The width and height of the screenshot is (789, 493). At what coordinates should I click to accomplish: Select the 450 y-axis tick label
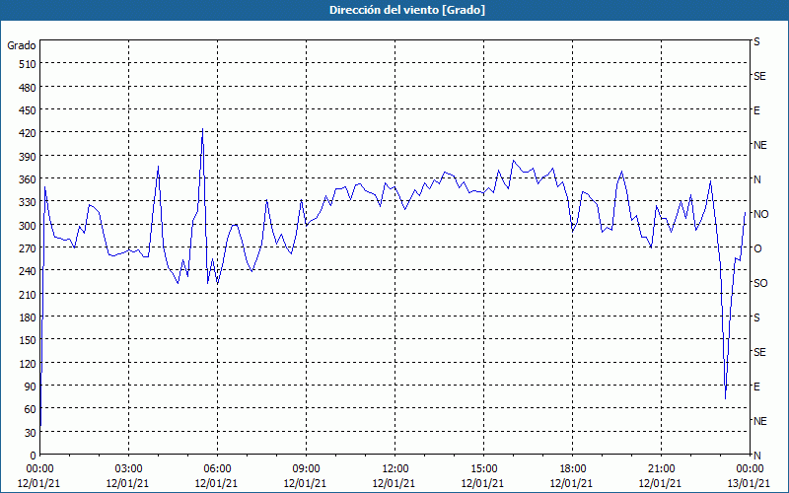pos(28,110)
